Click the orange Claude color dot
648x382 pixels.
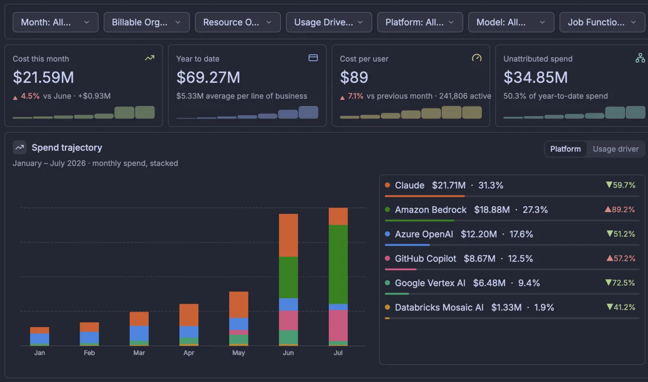click(x=387, y=185)
